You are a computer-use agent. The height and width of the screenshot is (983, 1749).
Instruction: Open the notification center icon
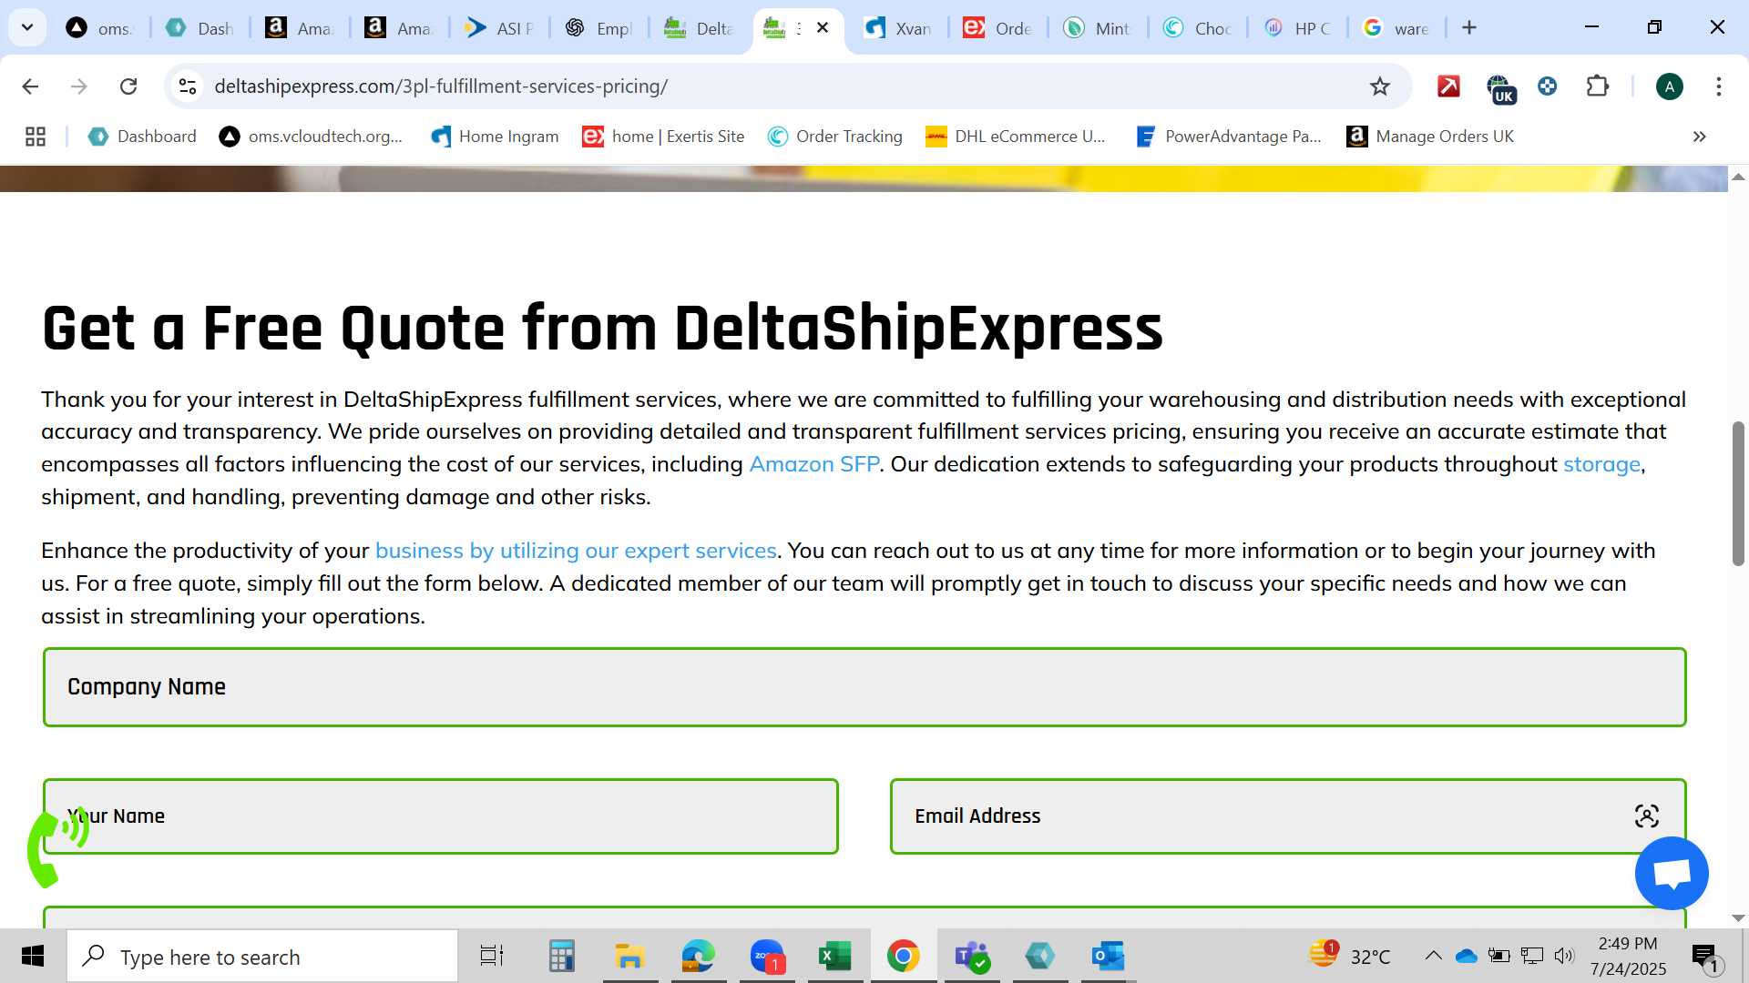[x=1705, y=957]
